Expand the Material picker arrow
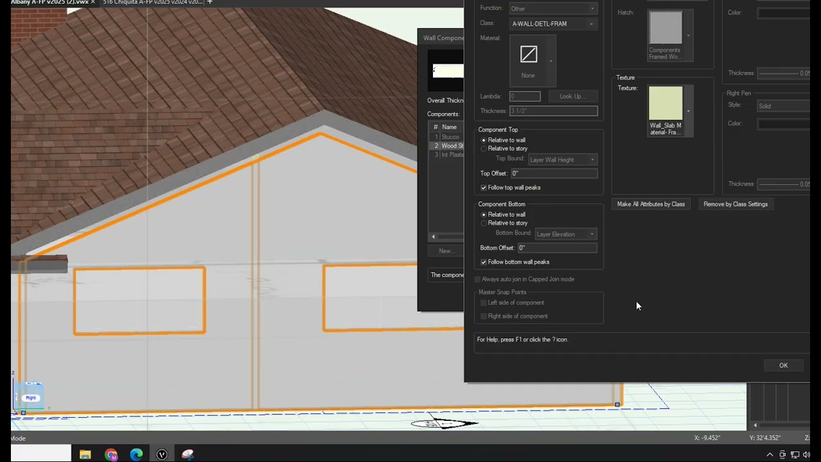The image size is (821, 462). (550, 61)
